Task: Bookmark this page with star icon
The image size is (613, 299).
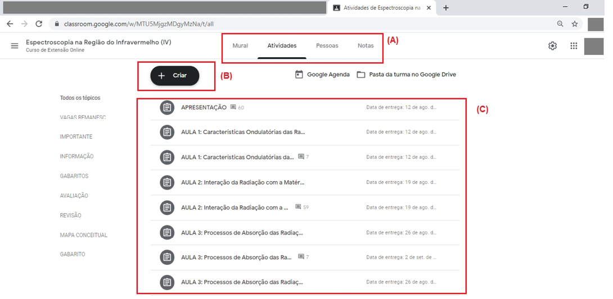Action: tap(575, 24)
